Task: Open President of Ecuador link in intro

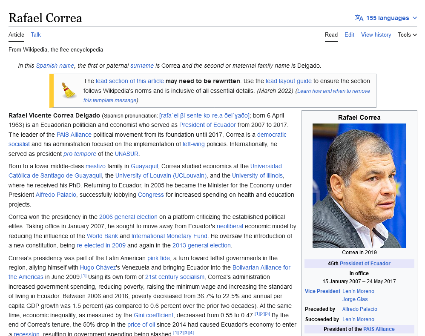Action: 207,125
